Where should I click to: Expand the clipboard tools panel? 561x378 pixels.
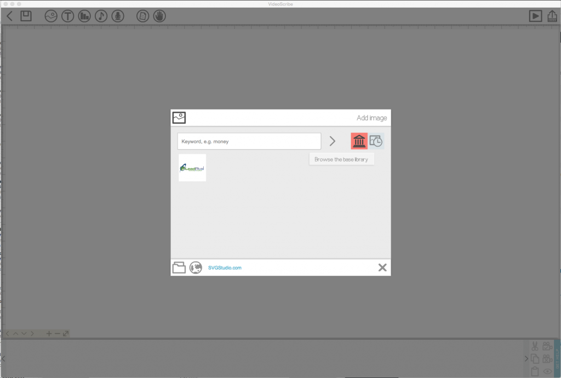[526, 358]
